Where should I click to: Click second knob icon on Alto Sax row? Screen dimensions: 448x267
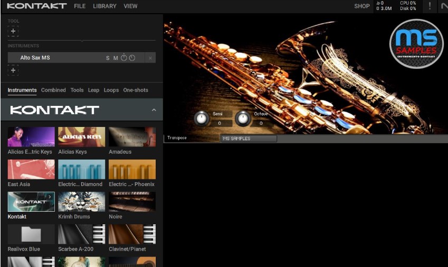pos(132,58)
